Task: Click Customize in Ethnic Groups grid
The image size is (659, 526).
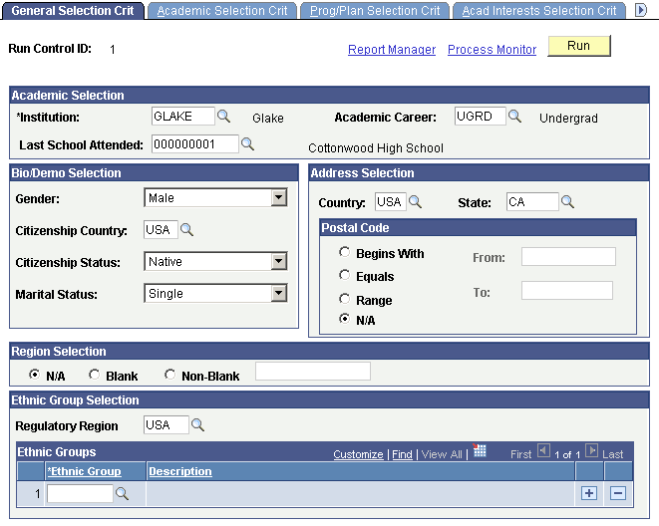Action: tap(358, 454)
